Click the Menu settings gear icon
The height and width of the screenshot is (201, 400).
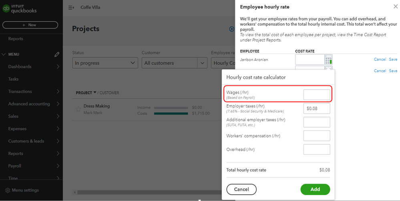tap(8, 190)
